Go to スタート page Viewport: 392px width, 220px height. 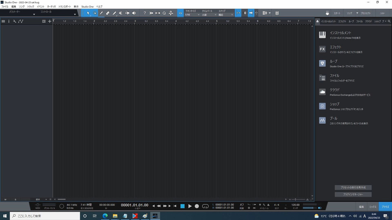pyautogui.click(x=337, y=13)
